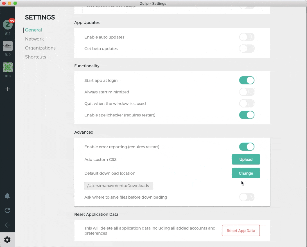307x247 pixels.
Task: Click the back arrow icon in sidebar
Action: point(7,225)
